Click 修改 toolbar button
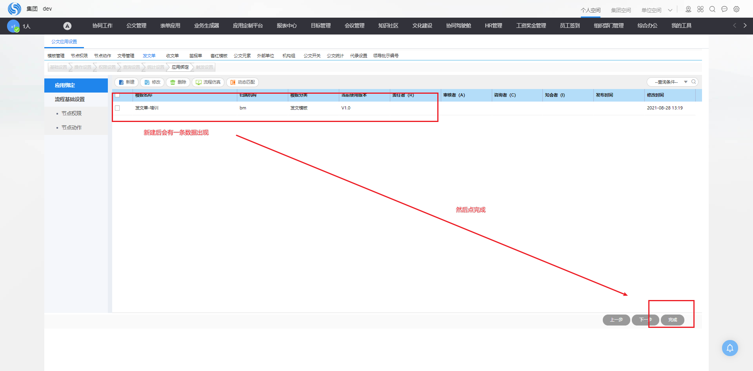This screenshot has width=753, height=371. click(x=152, y=82)
